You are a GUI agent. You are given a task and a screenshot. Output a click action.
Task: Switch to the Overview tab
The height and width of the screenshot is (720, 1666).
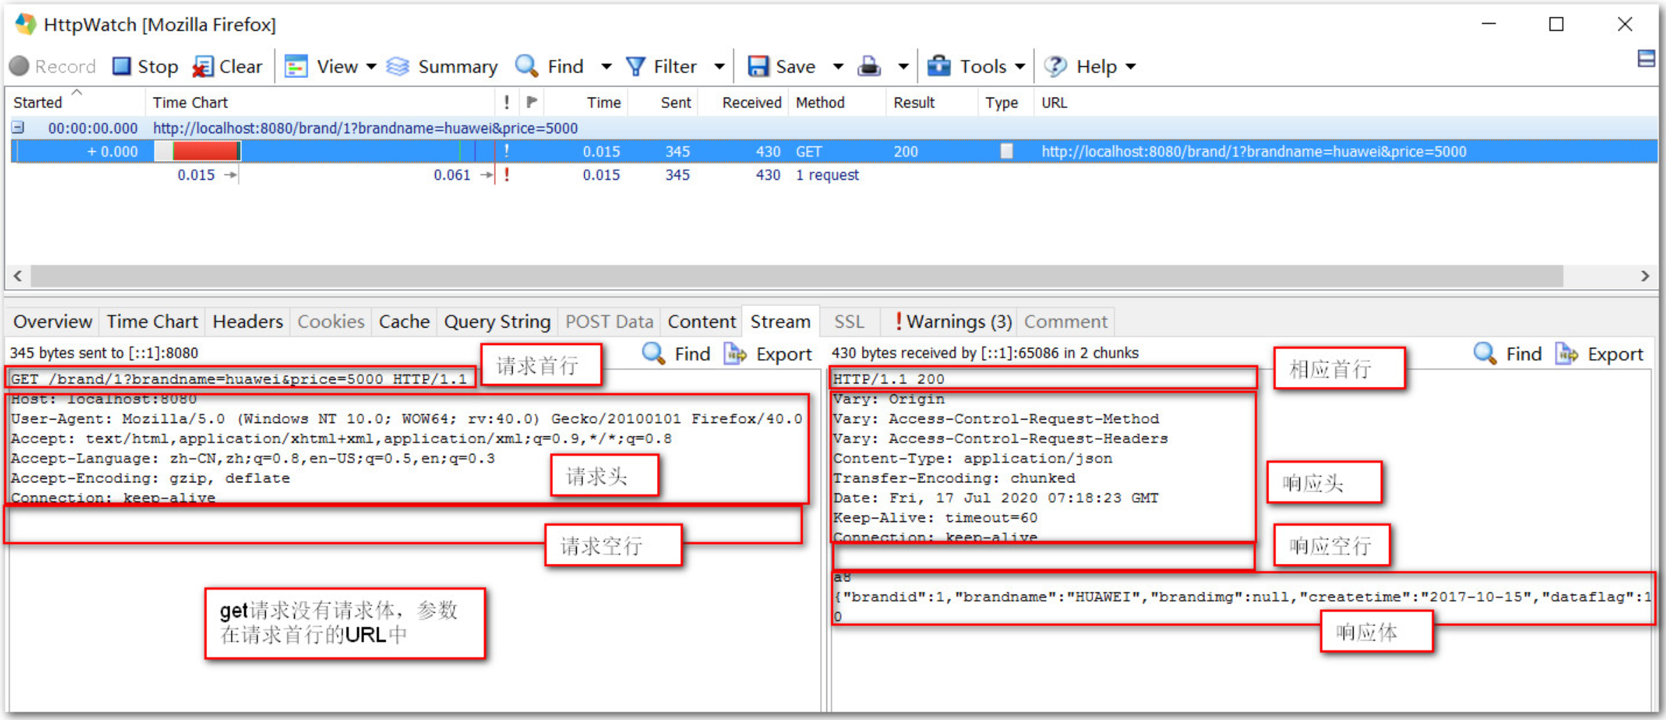(53, 321)
